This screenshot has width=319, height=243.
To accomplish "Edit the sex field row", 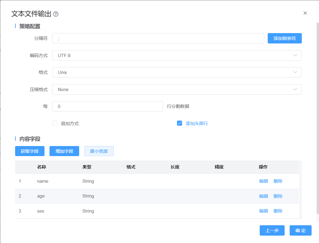I will point(263,211).
